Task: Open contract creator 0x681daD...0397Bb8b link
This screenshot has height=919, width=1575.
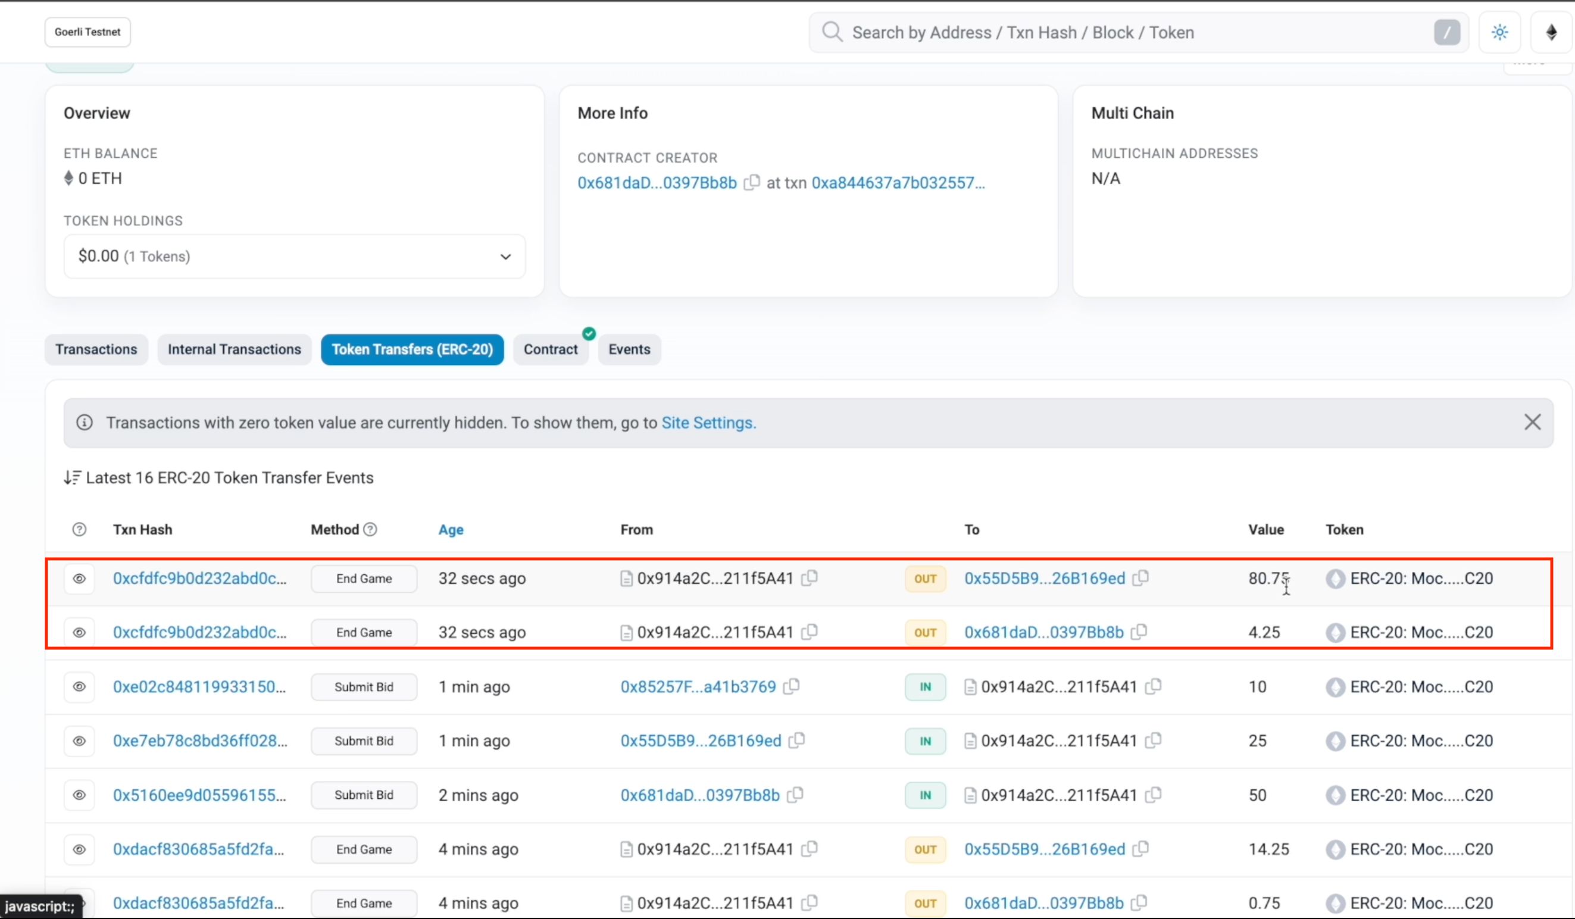Action: pos(657,183)
